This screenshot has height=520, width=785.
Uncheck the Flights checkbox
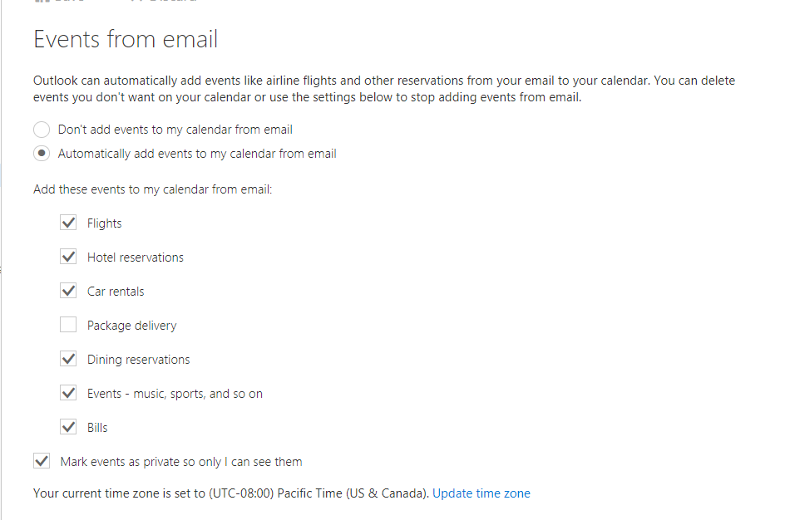click(x=68, y=223)
